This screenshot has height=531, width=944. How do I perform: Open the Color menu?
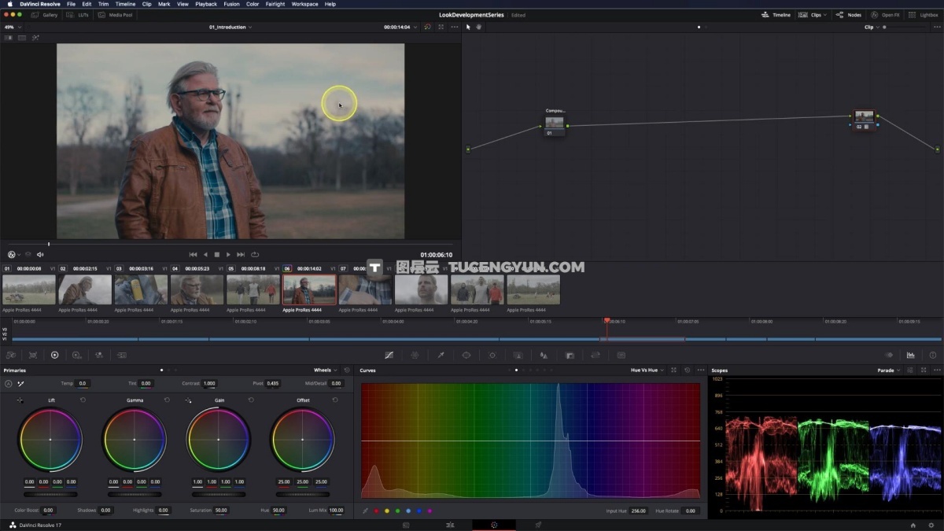click(253, 4)
